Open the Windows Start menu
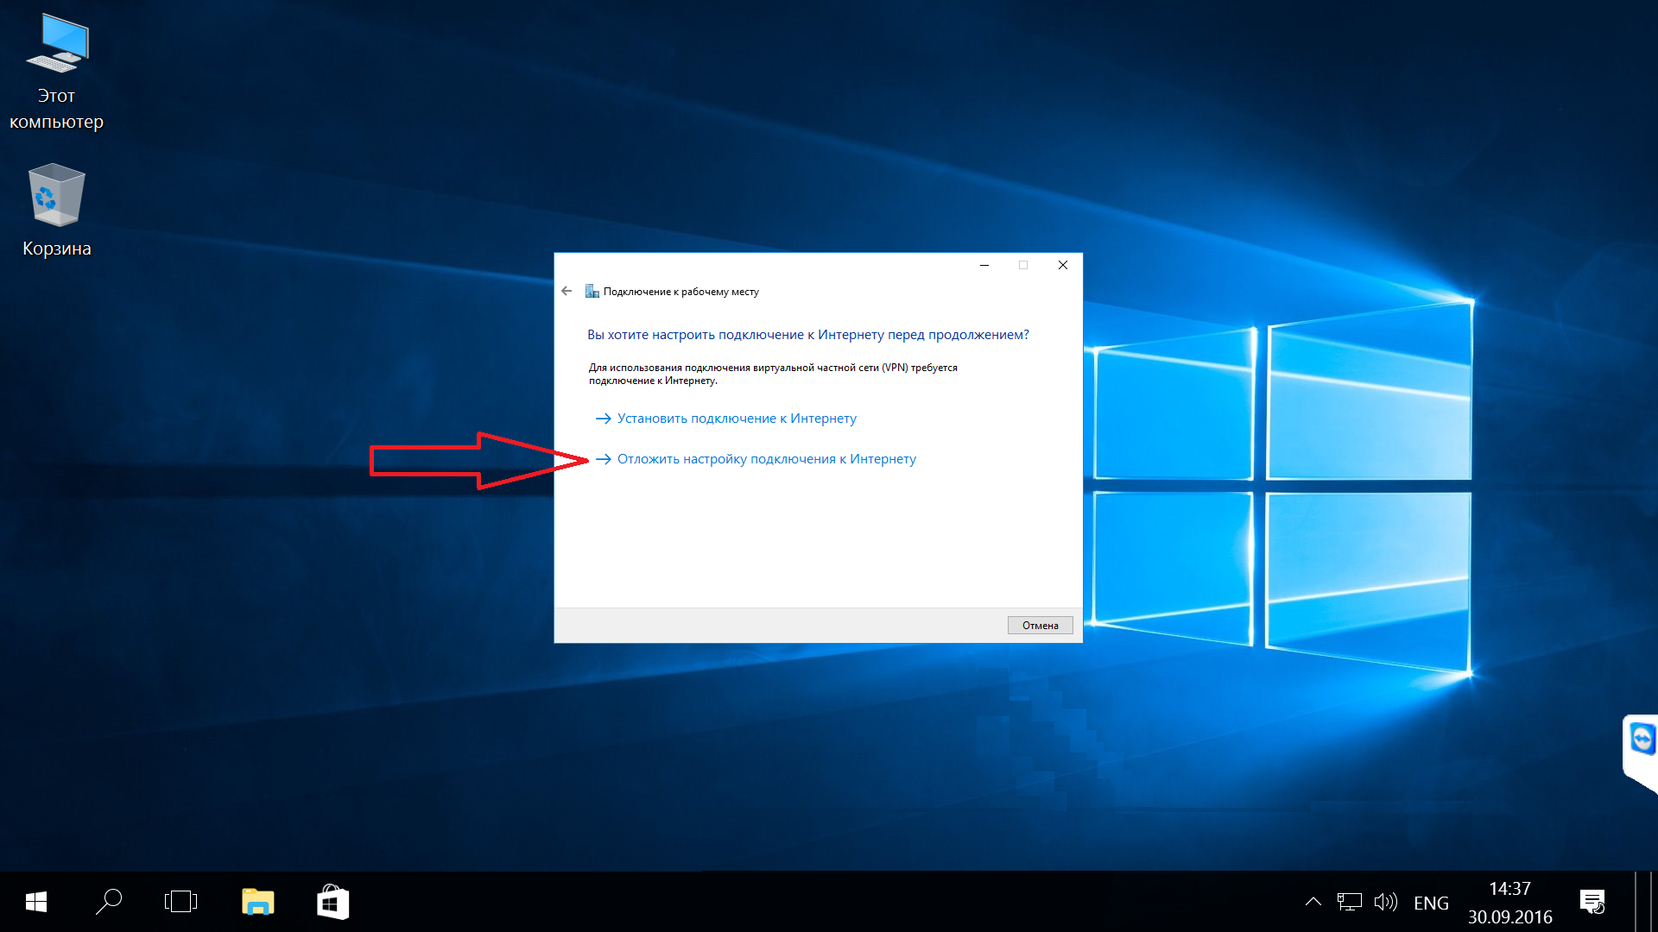Screen dimensions: 1658x932 [36, 902]
